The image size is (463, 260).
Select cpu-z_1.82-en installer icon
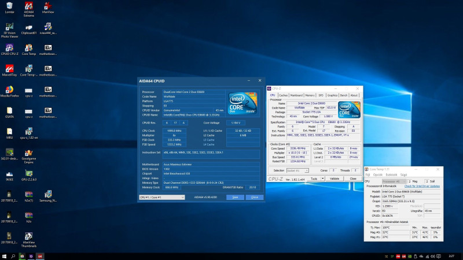(28, 133)
